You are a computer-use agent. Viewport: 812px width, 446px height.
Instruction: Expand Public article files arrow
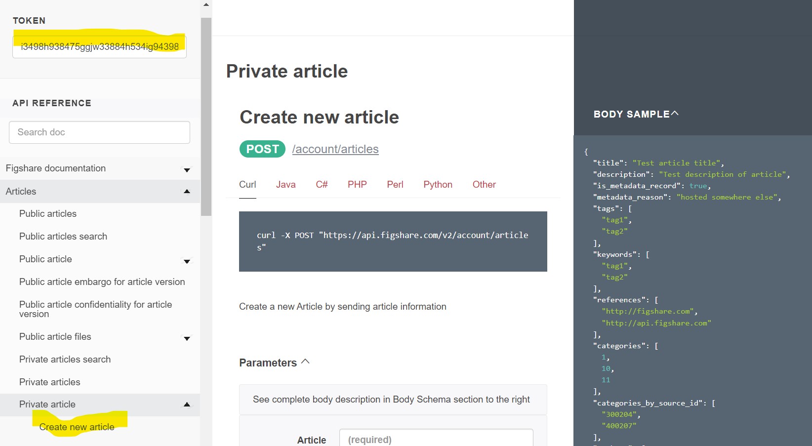click(187, 339)
